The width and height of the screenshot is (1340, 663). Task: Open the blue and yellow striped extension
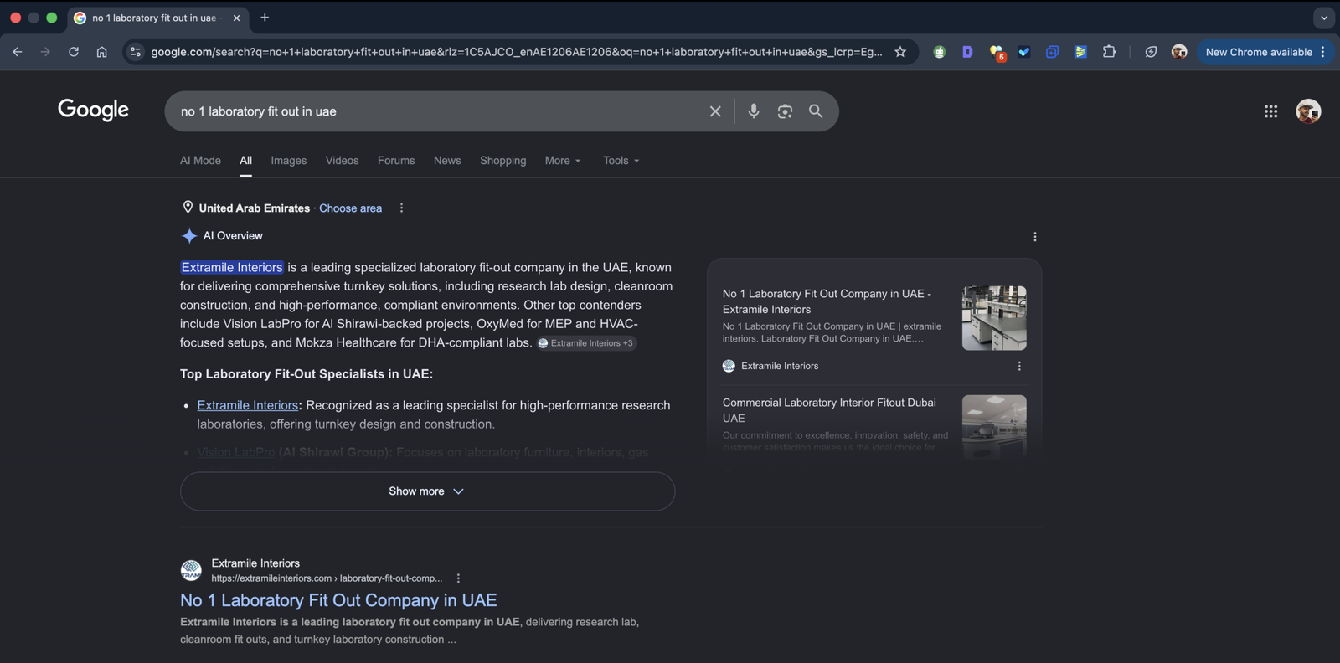click(1080, 52)
